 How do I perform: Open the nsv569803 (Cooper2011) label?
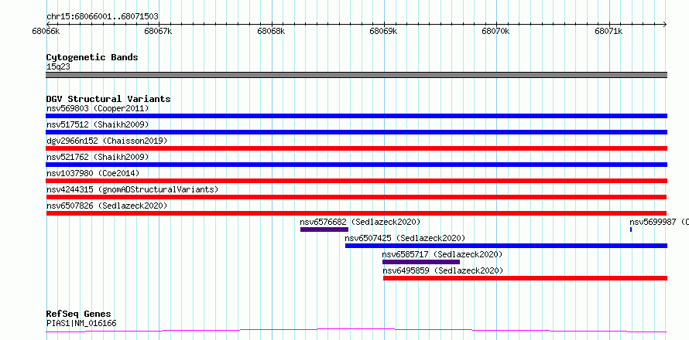tap(98, 108)
